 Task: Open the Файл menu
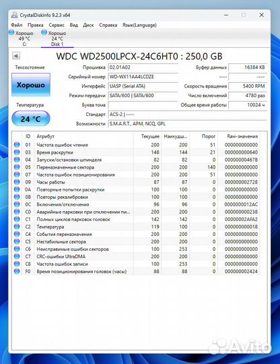(17, 25)
